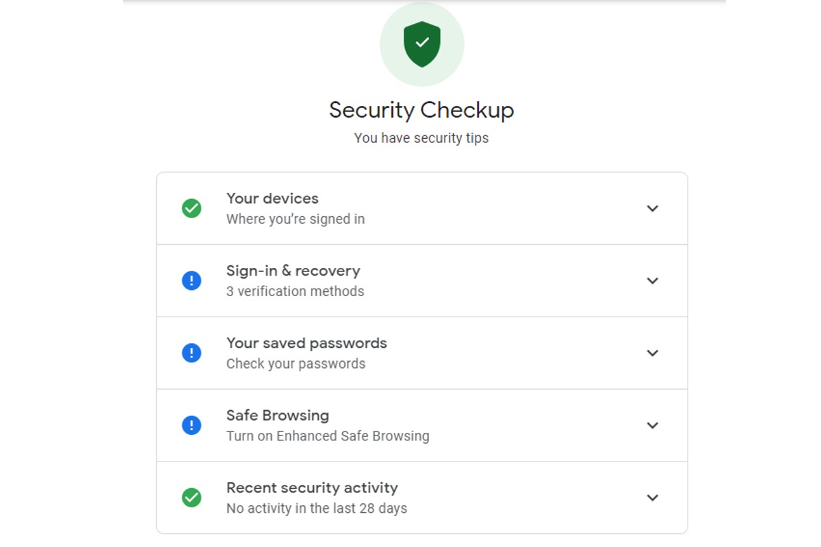Expand Recent security activity details

coord(653,498)
